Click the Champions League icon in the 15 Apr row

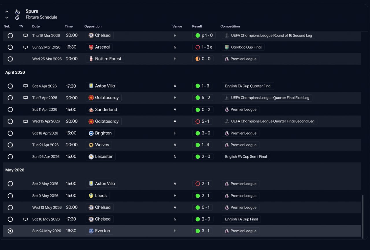pyautogui.click(x=227, y=121)
